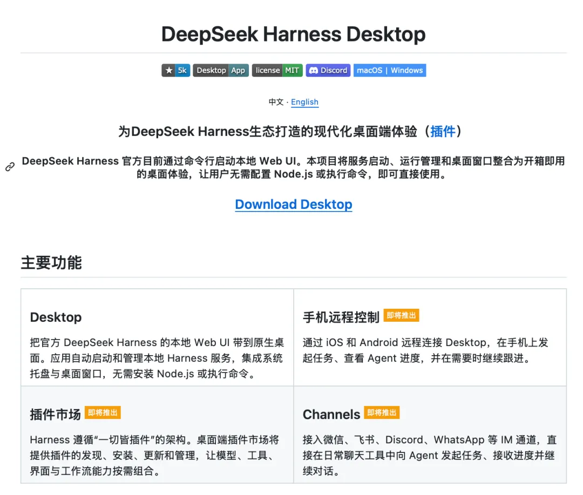Click the Channels heading
This screenshot has height=495, width=583.
(331, 414)
